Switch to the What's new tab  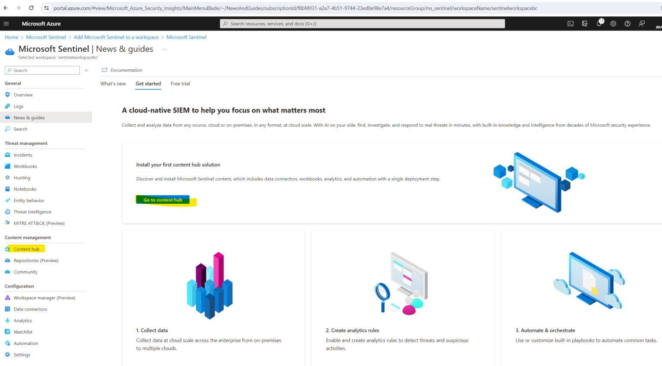coord(113,84)
